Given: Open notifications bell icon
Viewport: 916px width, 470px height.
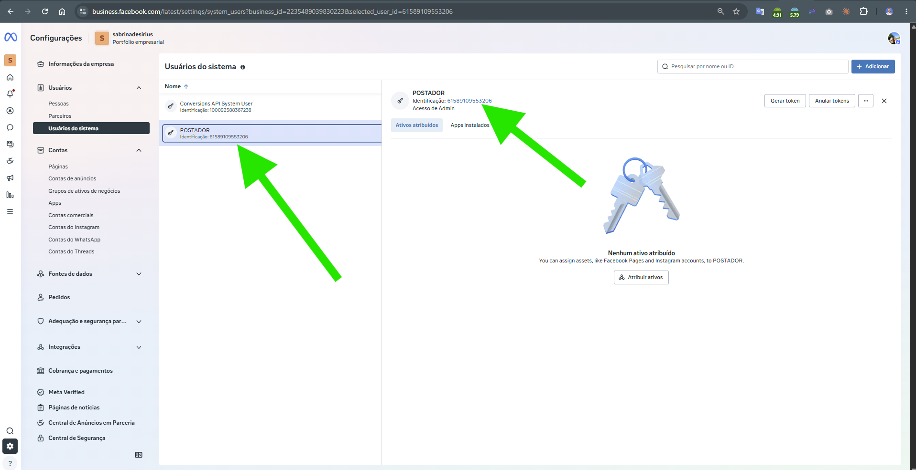Looking at the screenshot, I should pyautogui.click(x=10, y=94).
